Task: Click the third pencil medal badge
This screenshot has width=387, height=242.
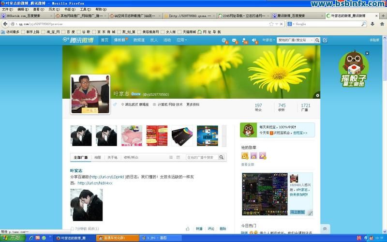Action: pos(263,155)
